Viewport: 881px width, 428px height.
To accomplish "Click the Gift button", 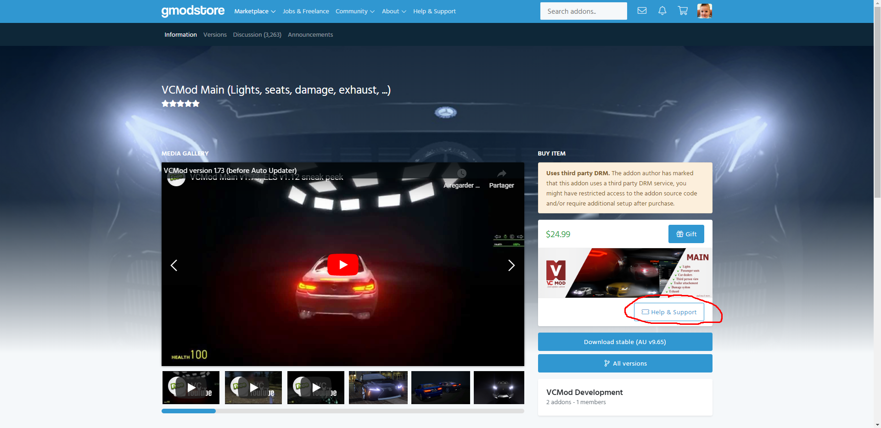I will 686,234.
